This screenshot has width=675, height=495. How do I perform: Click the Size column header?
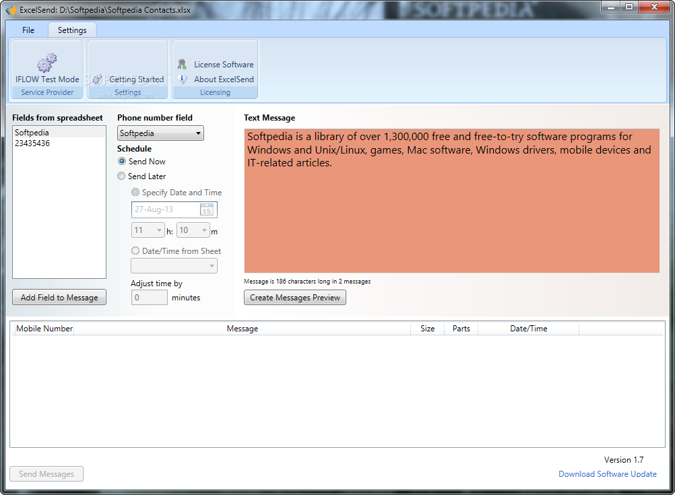click(428, 329)
